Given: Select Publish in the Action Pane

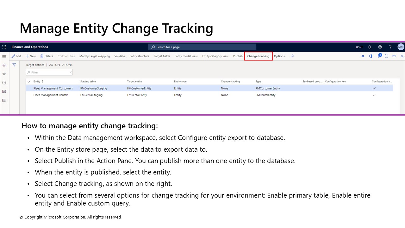Looking at the screenshot, I should coord(238,56).
